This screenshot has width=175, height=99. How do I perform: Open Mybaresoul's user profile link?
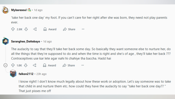pyautogui.click(x=19, y=10)
